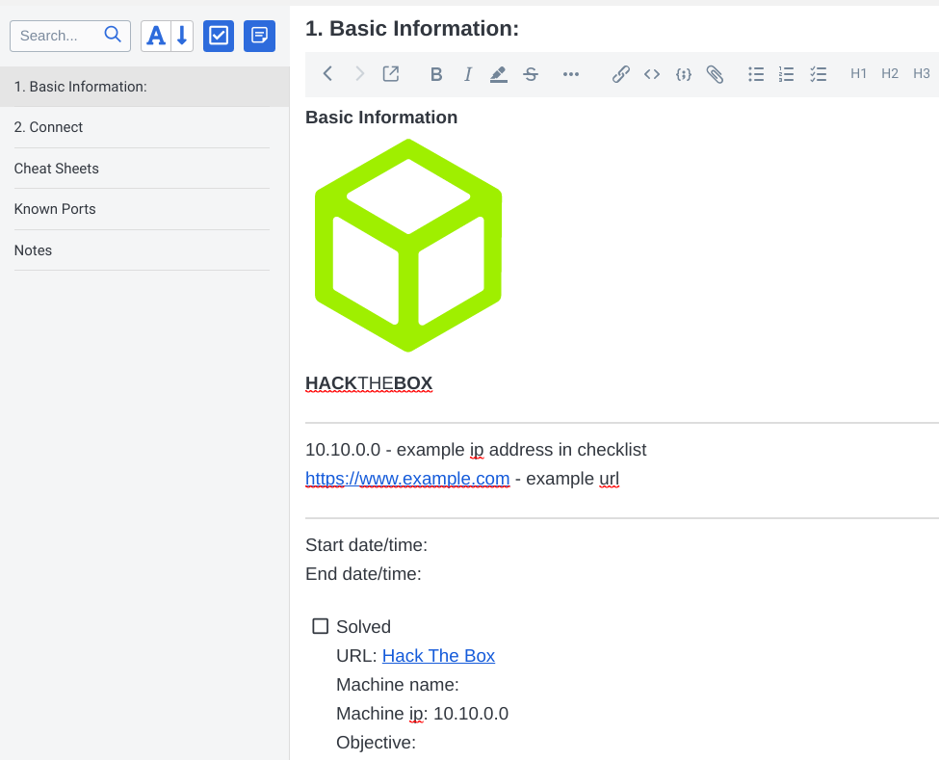Insert a checkbox list
The height and width of the screenshot is (760, 939).
click(818, 74)
